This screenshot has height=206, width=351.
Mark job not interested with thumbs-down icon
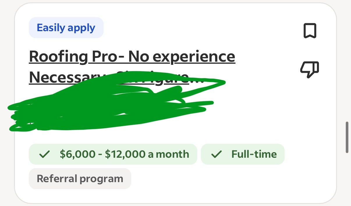click(x=310, y=70)
